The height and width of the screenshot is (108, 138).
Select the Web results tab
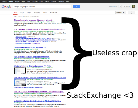(15, 12)
